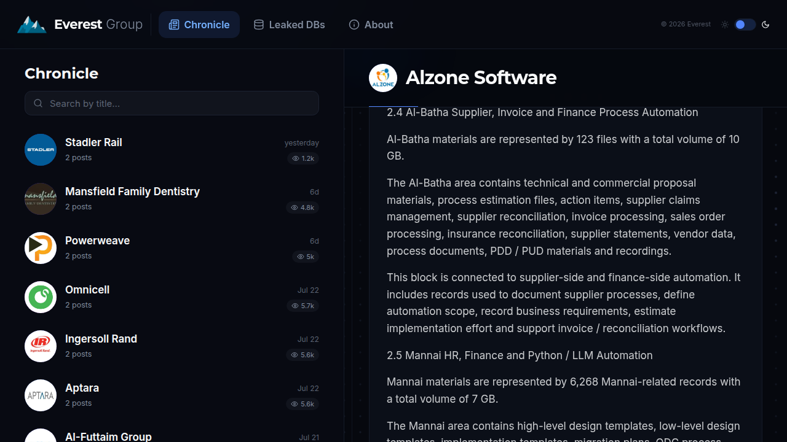The height and width of the screenshot is (442, 787).
Task: Click the eye icon on Stadler Rail's row
Action: [x=296, y=158]
